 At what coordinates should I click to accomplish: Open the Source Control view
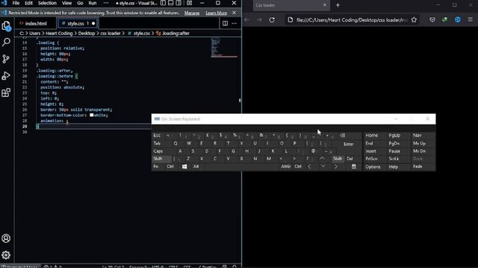pos(6,59)
